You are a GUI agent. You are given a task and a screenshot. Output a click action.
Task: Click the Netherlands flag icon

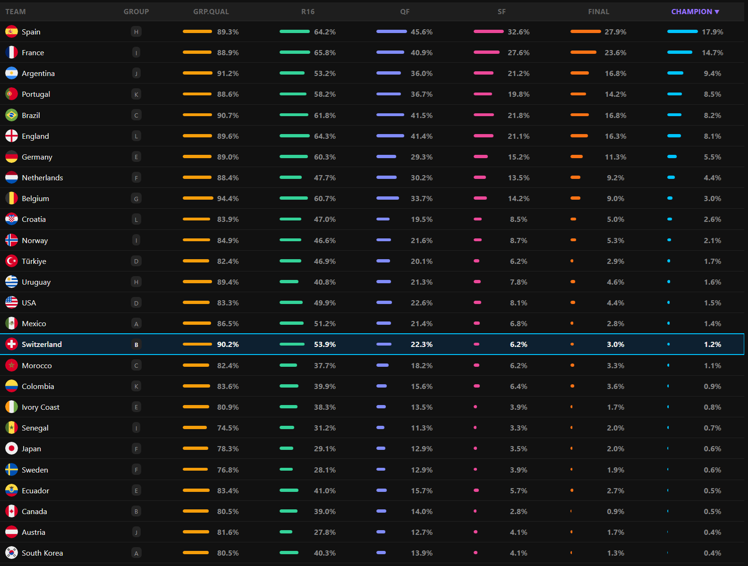click(11, 177)
